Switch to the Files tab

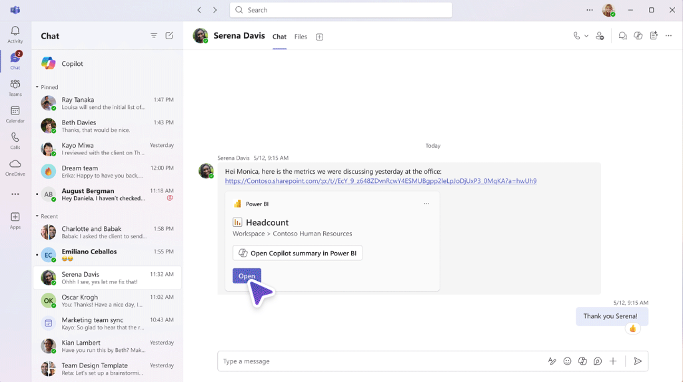point(301,37)
